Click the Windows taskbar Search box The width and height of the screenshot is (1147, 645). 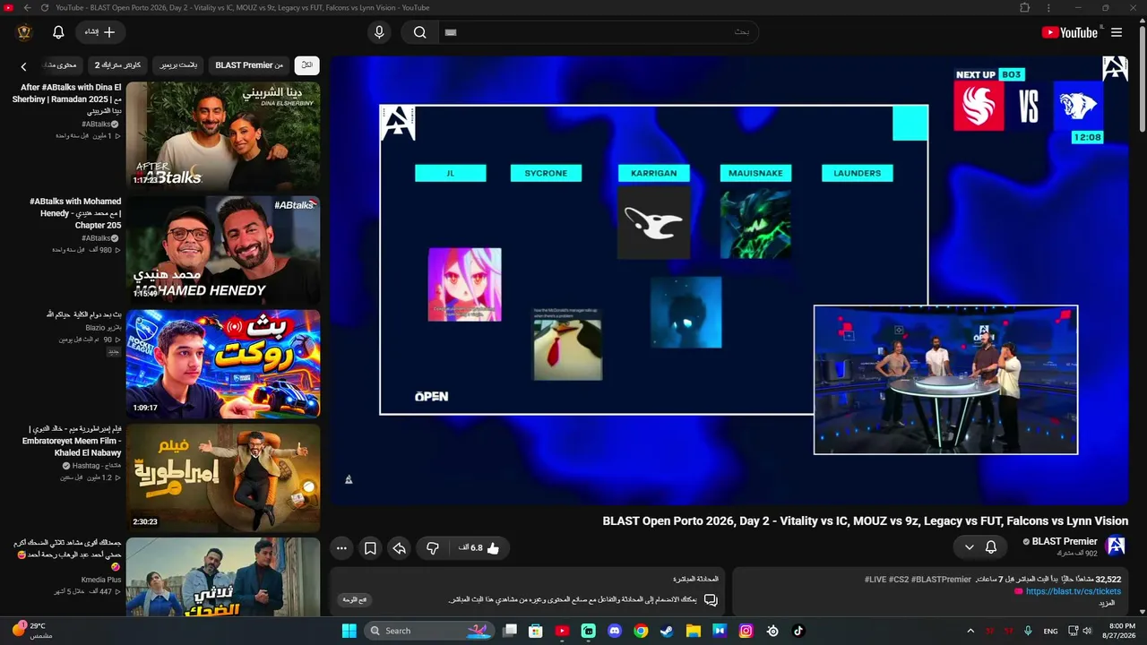(x=429, y=631)
